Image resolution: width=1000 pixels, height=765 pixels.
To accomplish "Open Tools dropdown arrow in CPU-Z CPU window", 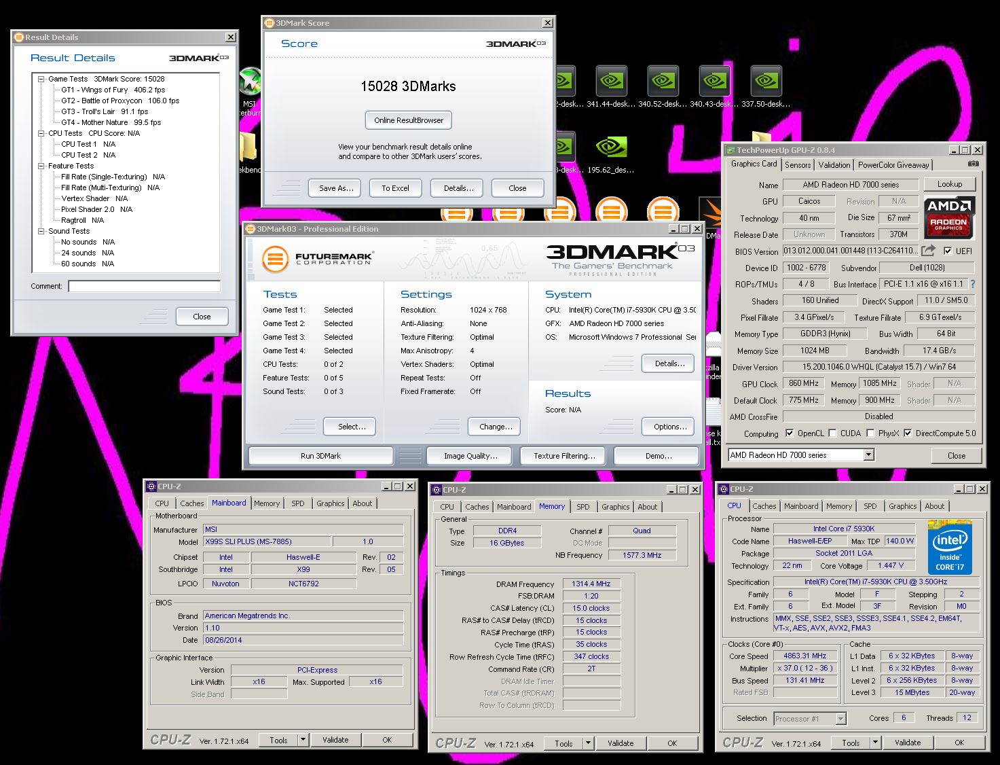I will (x=876, y=743).
